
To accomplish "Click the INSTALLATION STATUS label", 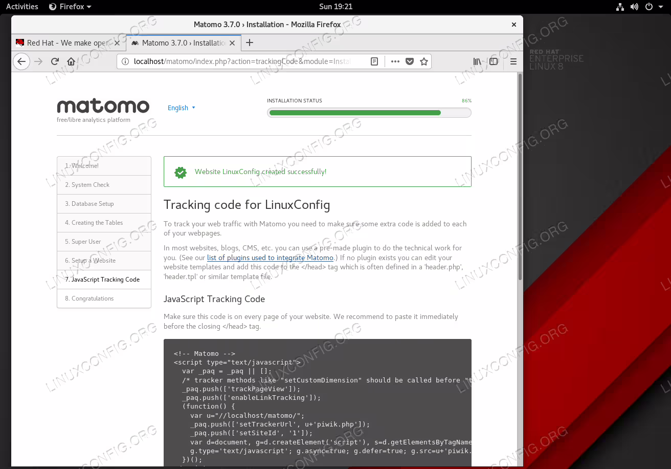I will click(295, 101).
